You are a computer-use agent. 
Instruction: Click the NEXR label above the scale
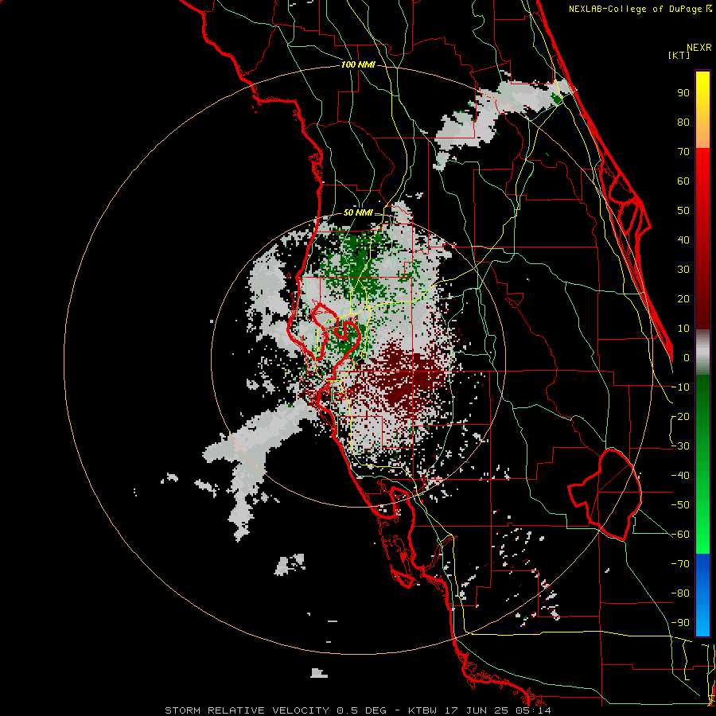coord(699,48)
